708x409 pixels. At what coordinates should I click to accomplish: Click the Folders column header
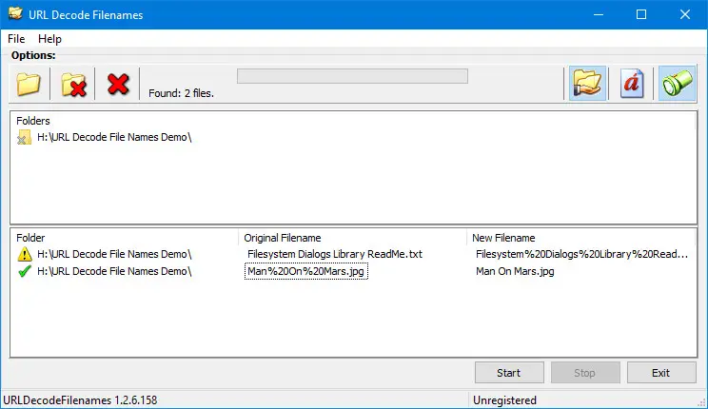pyautogui.click(x=33, y=121)
